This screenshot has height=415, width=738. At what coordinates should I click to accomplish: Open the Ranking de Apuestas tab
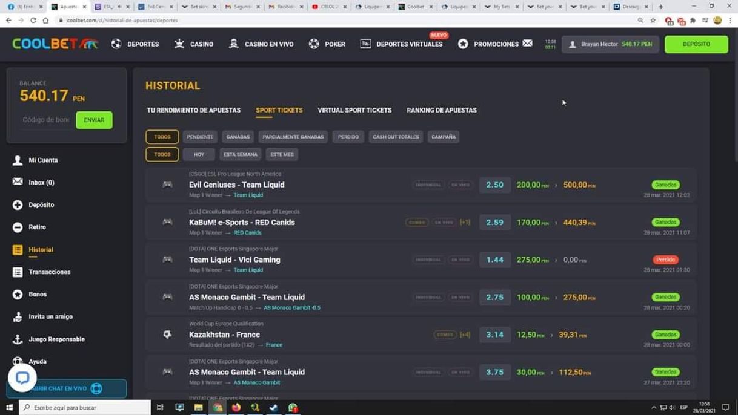pyautogui.click(x=442, y=110)
